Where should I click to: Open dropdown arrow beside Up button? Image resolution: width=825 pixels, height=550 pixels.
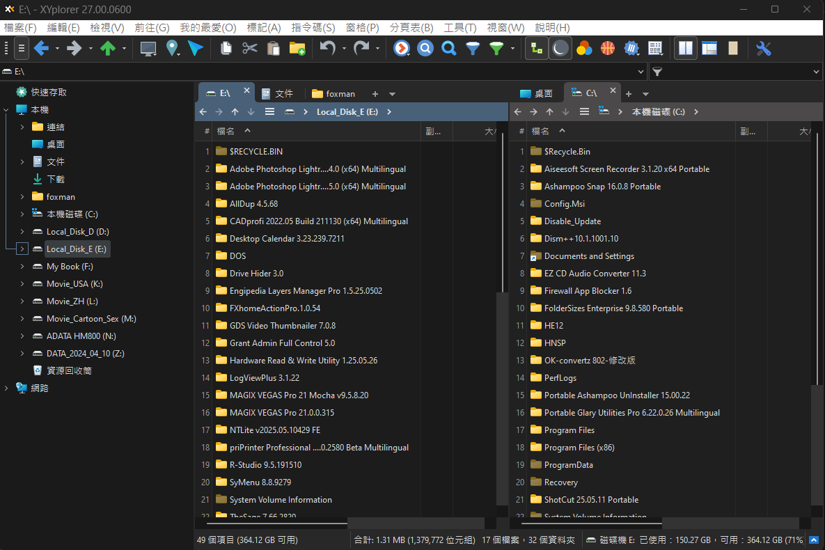coord(124,49)
